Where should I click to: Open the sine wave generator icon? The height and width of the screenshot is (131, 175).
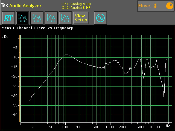tap(100, 18)
